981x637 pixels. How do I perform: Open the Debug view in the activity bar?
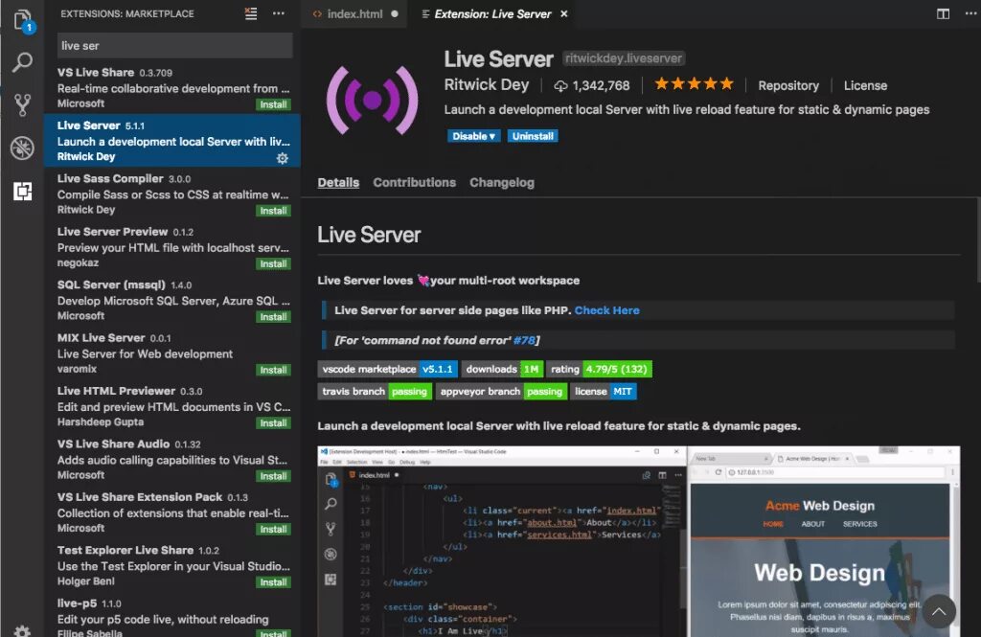(23, 148)
